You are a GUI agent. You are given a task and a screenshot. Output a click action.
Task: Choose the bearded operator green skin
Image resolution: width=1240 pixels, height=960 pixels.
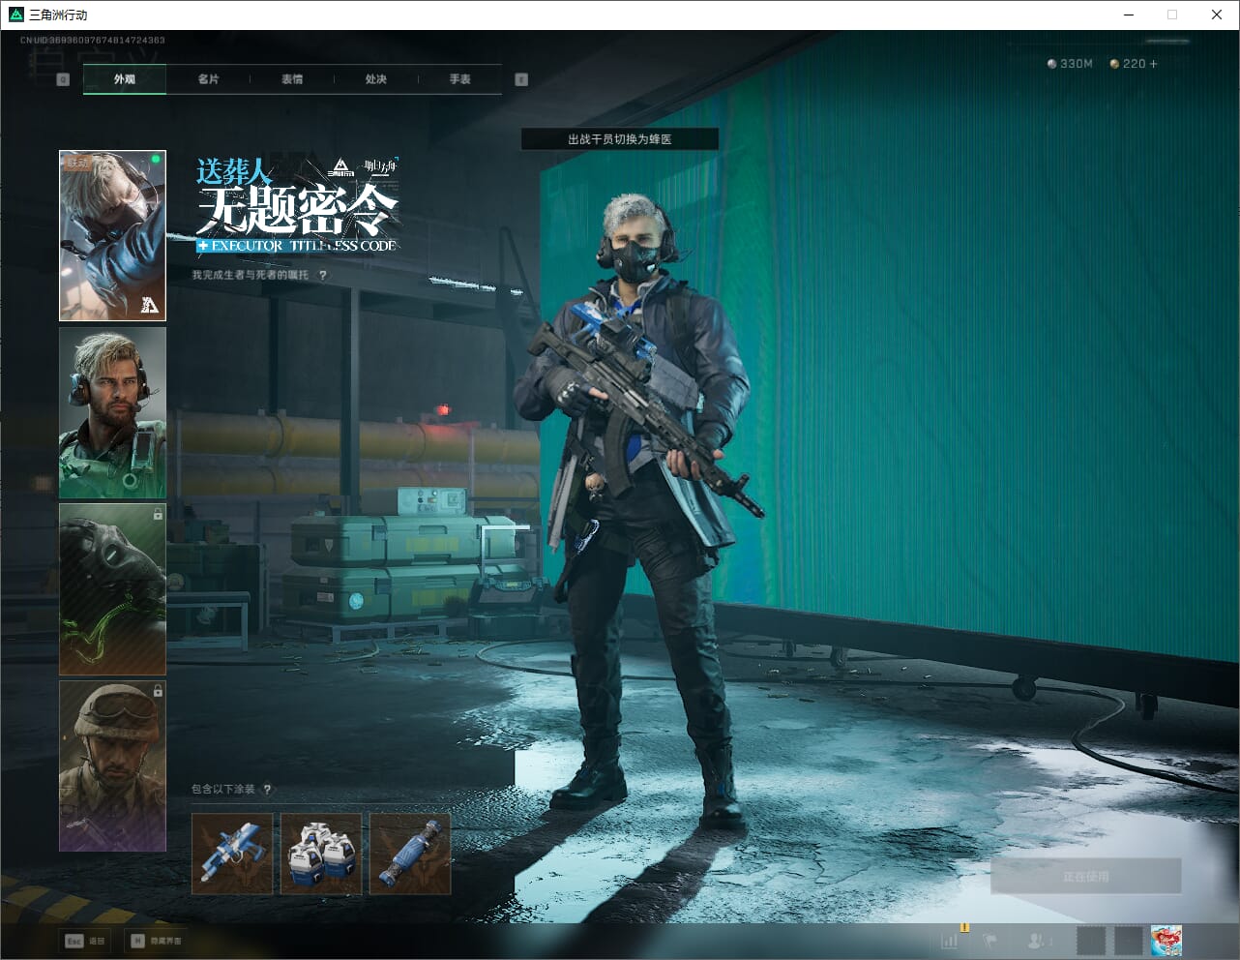pyautogui.click(x=112, y=412)
